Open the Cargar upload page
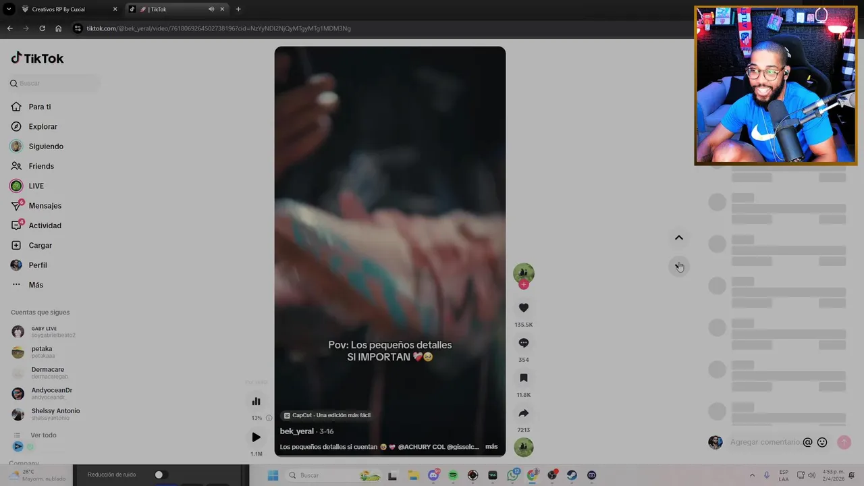The width and height of the screenshot is (864, 486). (32, 245)
